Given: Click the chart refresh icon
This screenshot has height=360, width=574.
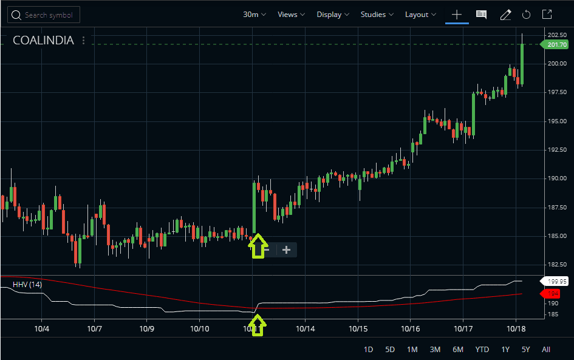Looking at the screenshot, I should tap(526, 14).
